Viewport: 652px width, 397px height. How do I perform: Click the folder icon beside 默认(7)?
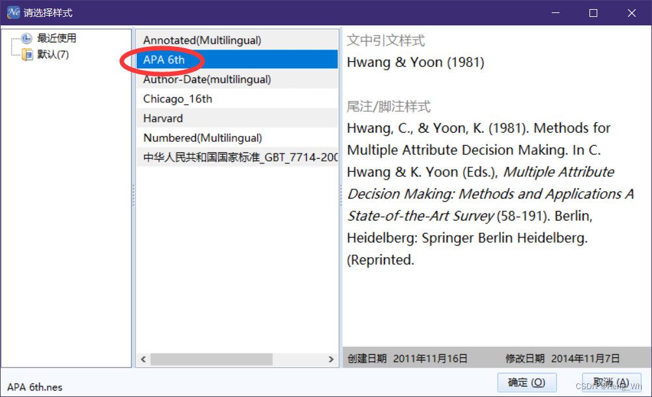(x=27, y=55)
